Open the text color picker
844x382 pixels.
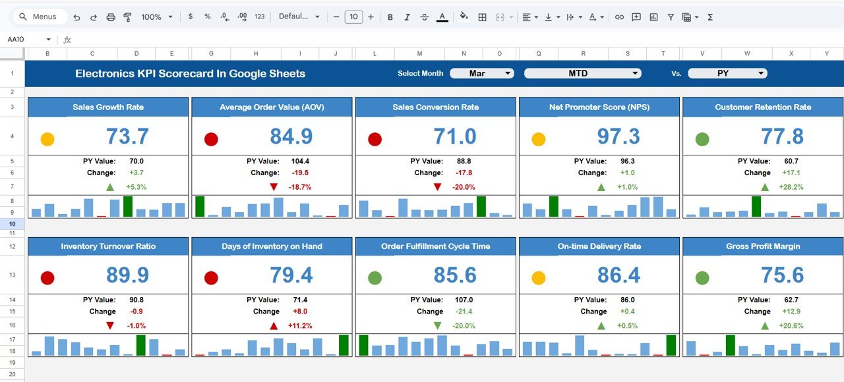point(440,17)
